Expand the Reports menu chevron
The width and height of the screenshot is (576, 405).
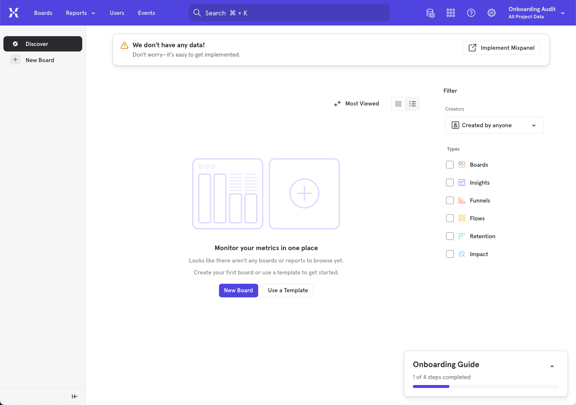(93, 13)
